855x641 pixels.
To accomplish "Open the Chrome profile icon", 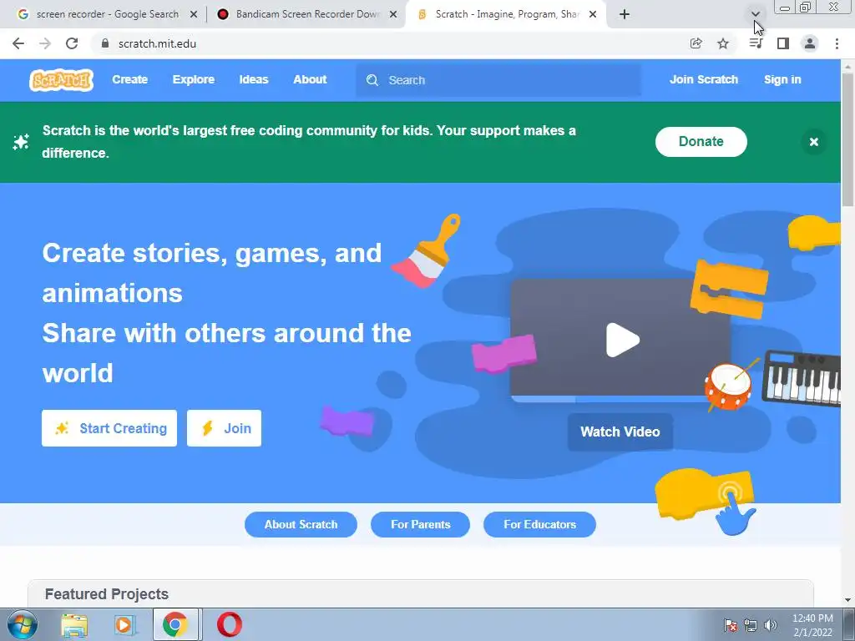I will (810, 43).
